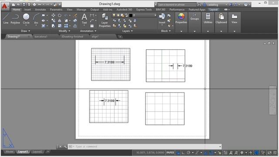279x157 pixels.
Task: Open the Utilities calculator panel
Action: [208, 19]
